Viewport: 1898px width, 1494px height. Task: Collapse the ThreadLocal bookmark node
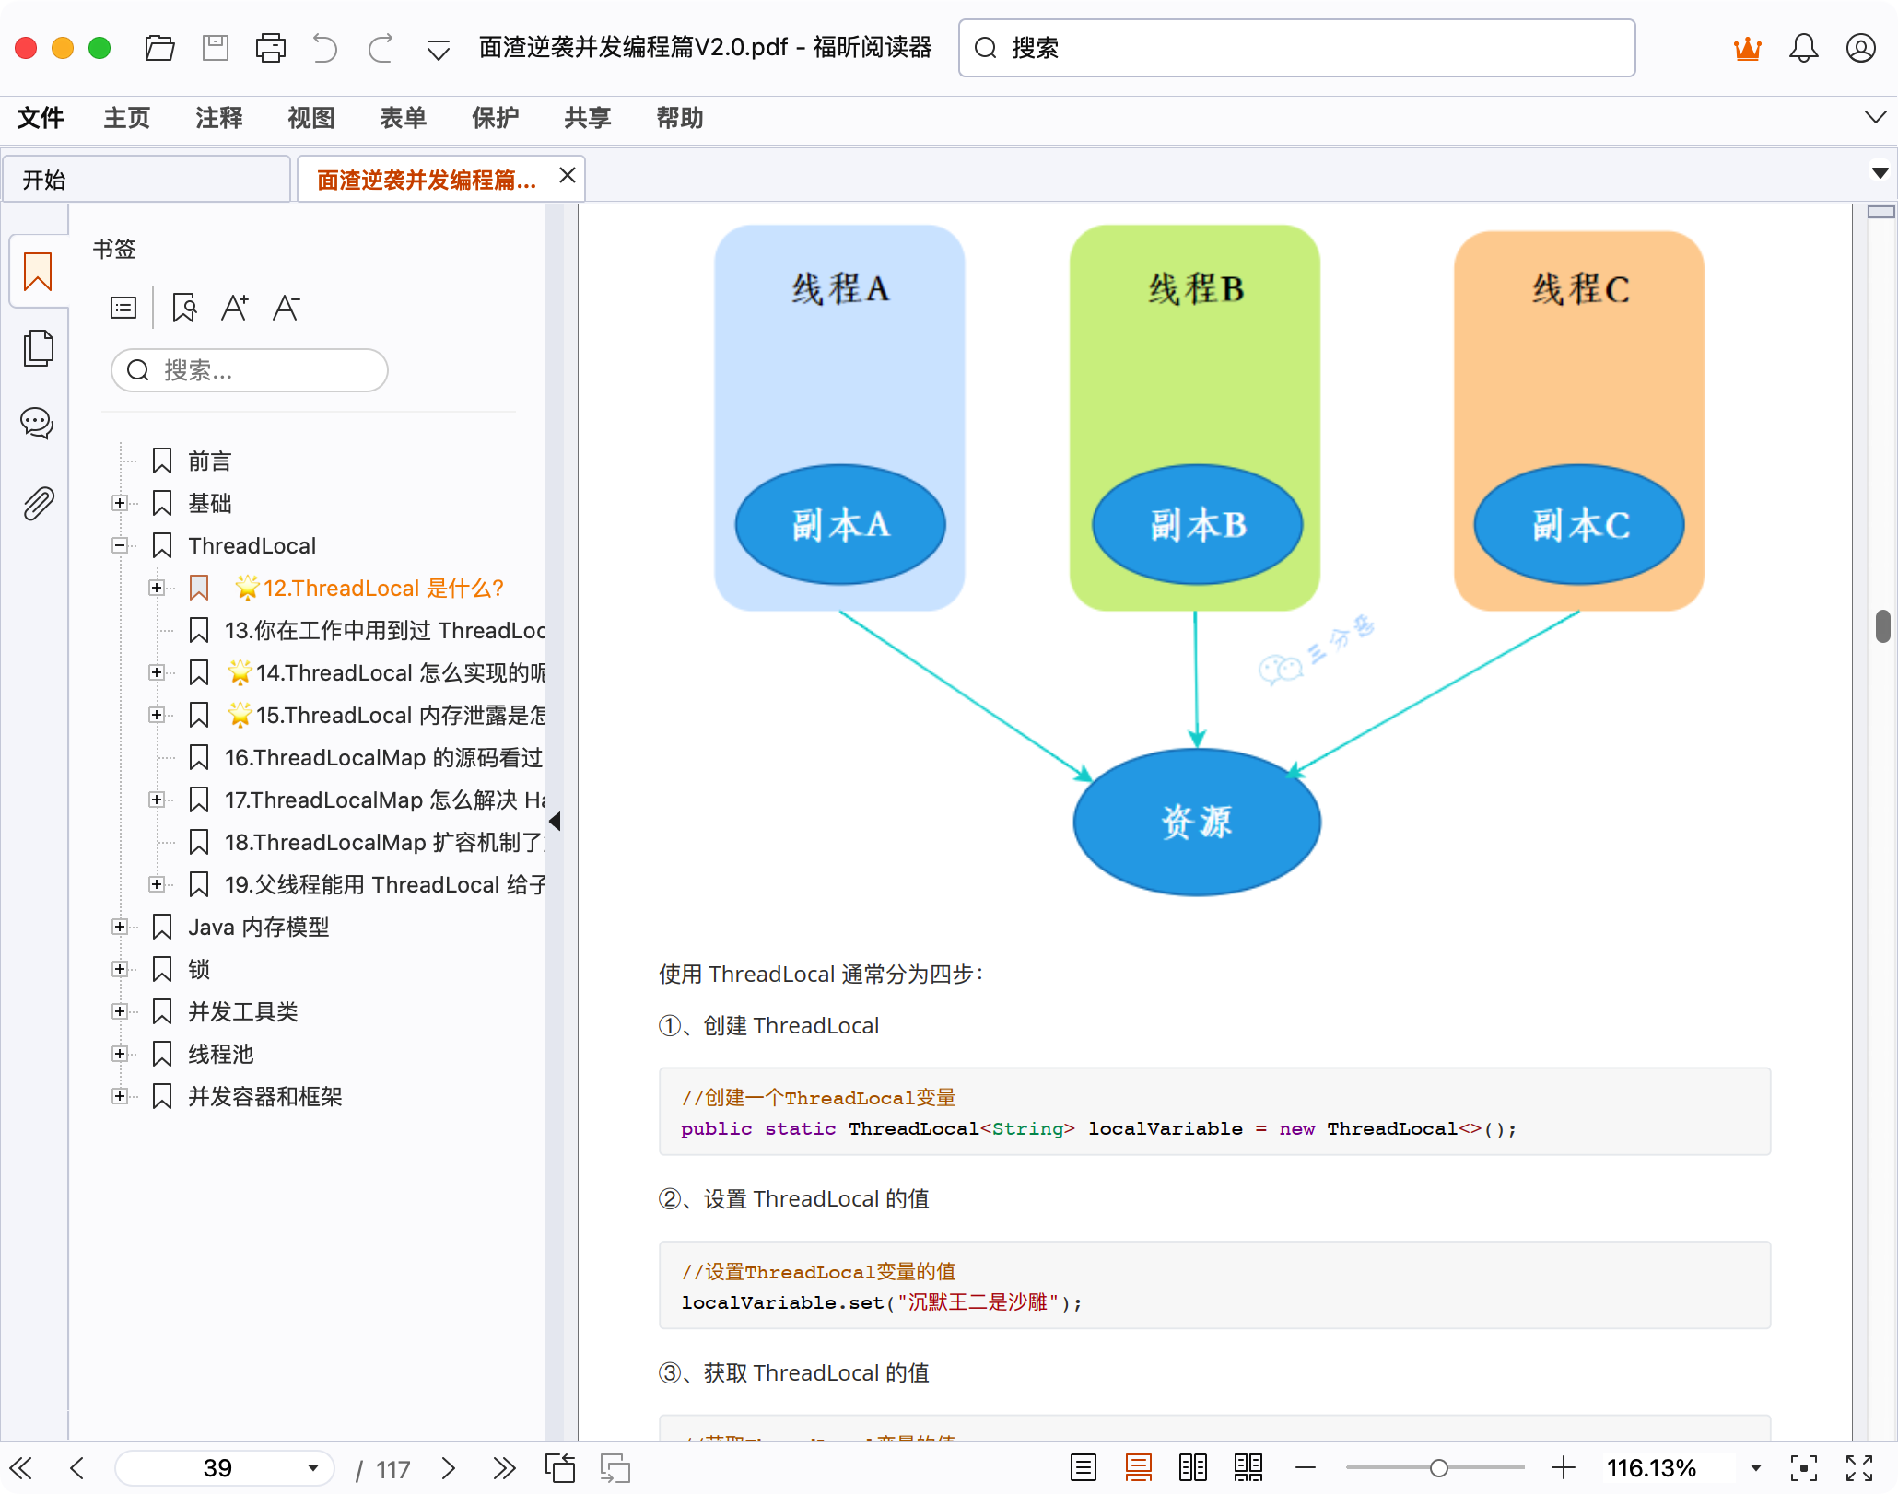pos(120,544)
